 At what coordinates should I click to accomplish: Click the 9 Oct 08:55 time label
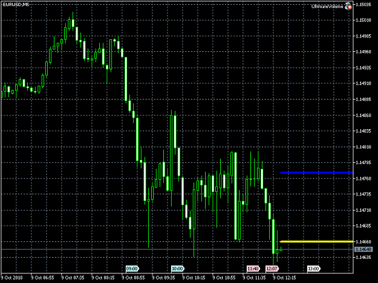coord(133,278)
